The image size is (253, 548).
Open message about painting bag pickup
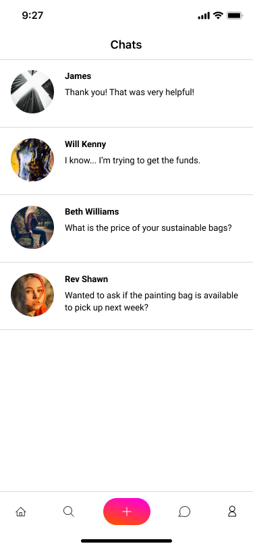(x=151, y=302)
